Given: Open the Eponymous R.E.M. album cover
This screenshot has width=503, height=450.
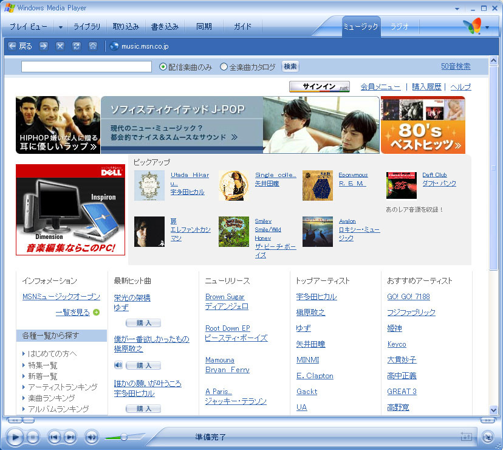Looking at the screenshot, I should tap(318, 185).
